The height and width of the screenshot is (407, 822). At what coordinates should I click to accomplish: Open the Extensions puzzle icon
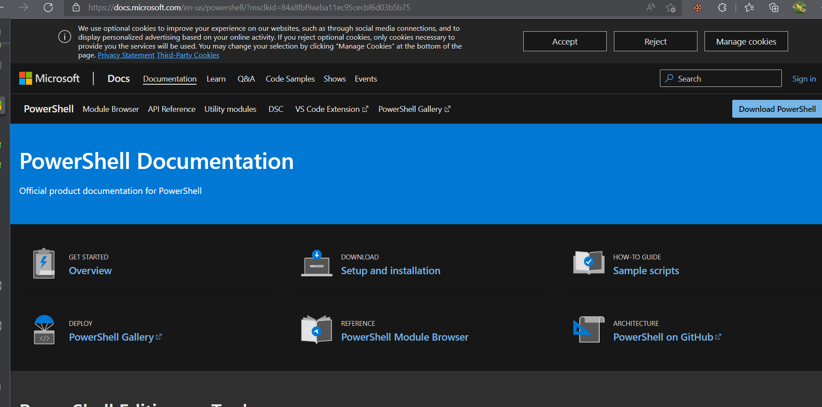722,8
